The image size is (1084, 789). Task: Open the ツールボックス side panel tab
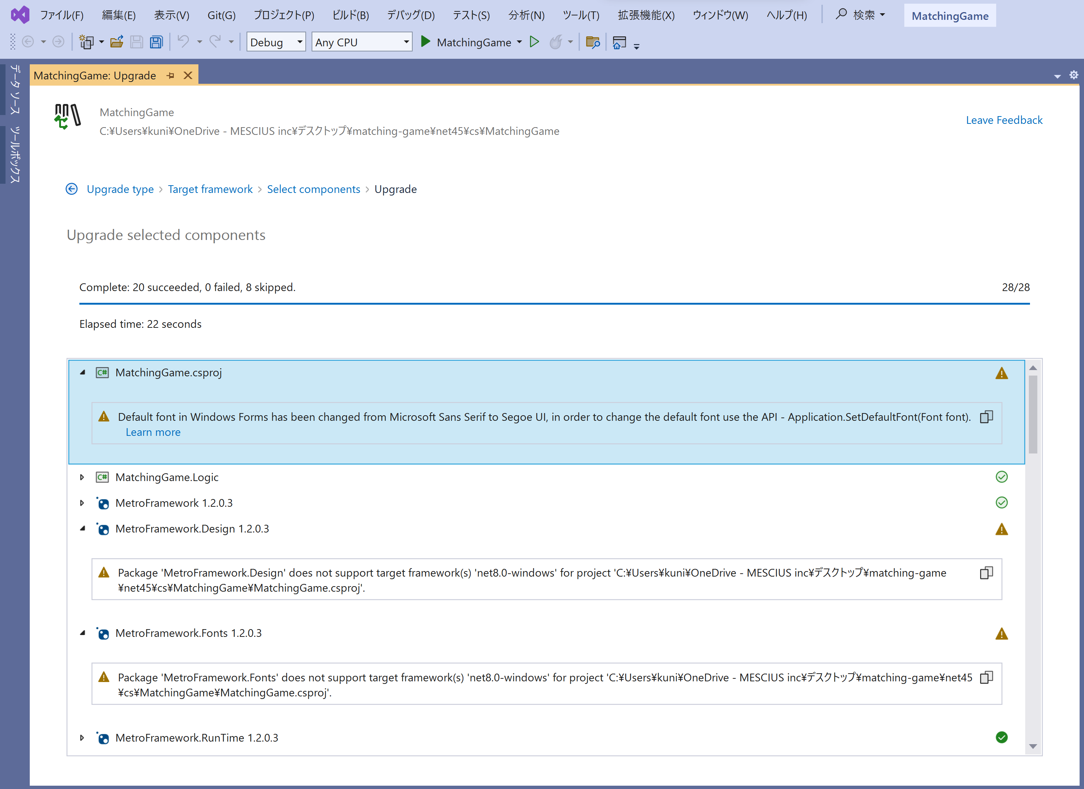click(15, 155)
